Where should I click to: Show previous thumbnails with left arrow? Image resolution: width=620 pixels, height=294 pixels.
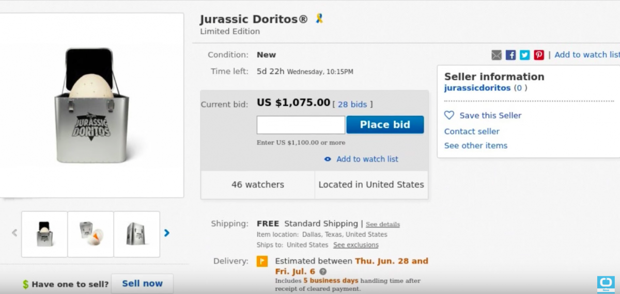pyautogui.click(x=14, y=233)
